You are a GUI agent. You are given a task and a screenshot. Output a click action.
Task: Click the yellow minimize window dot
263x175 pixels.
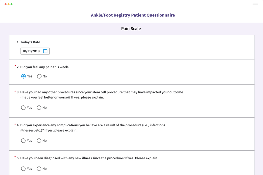tap(9, 4)
